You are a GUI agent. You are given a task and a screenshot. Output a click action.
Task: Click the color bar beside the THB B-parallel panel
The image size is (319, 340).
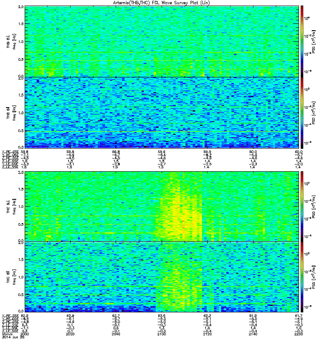tap(302, 113)
